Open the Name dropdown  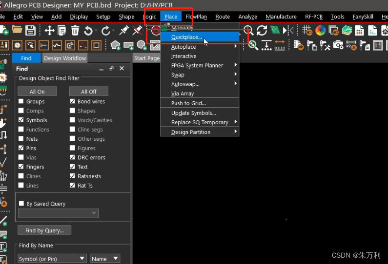click(105, 259)
